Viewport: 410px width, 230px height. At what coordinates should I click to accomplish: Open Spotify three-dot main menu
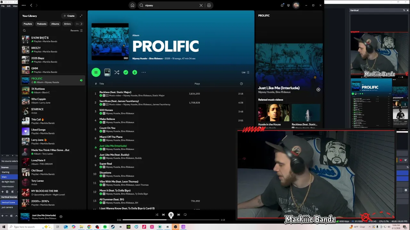24,5
